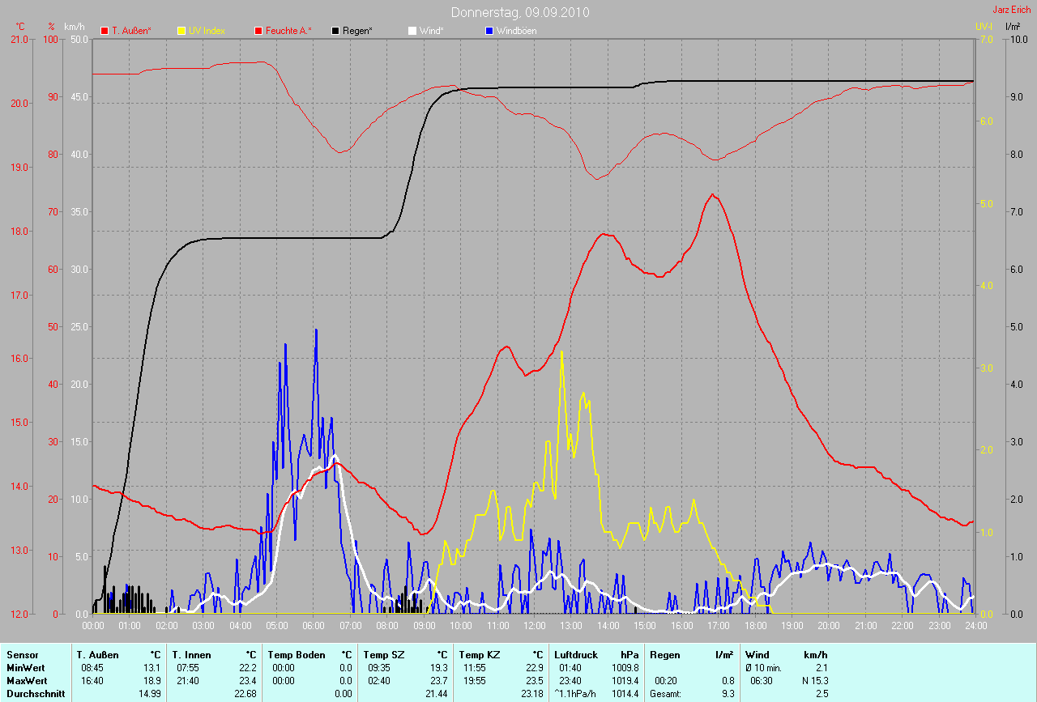Click the wind gust time '06:30'

point(762,681)
